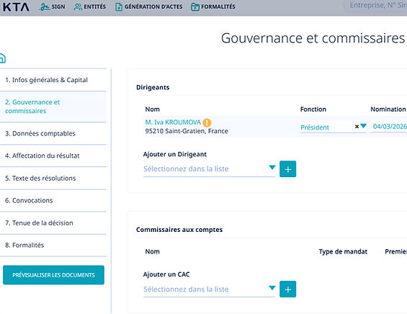Screen dimensions: 407x314
Task: Open the SIGN menu
Action: (x=52, y=7)
